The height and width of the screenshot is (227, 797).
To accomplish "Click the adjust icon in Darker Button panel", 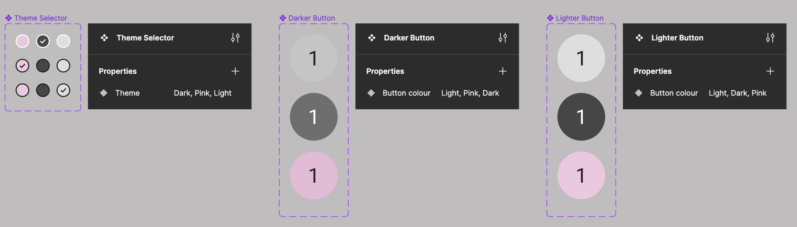I will [502, 38].
